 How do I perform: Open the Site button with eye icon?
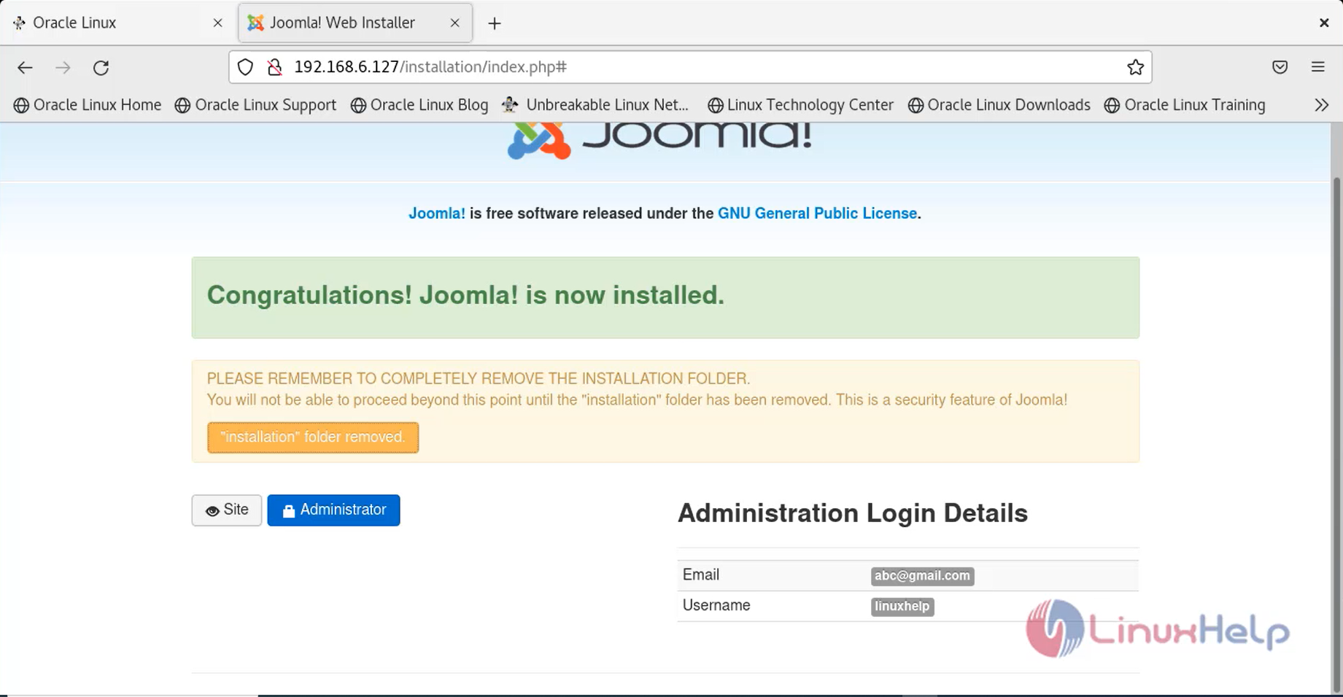tap(227, 510)
